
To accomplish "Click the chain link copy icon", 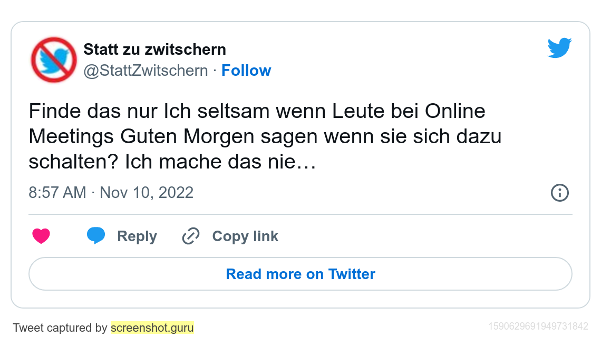I will (190, 236).
